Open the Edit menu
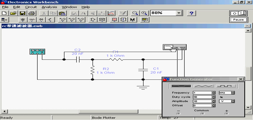The image size is (253, 120). click(x=17, y=7)
